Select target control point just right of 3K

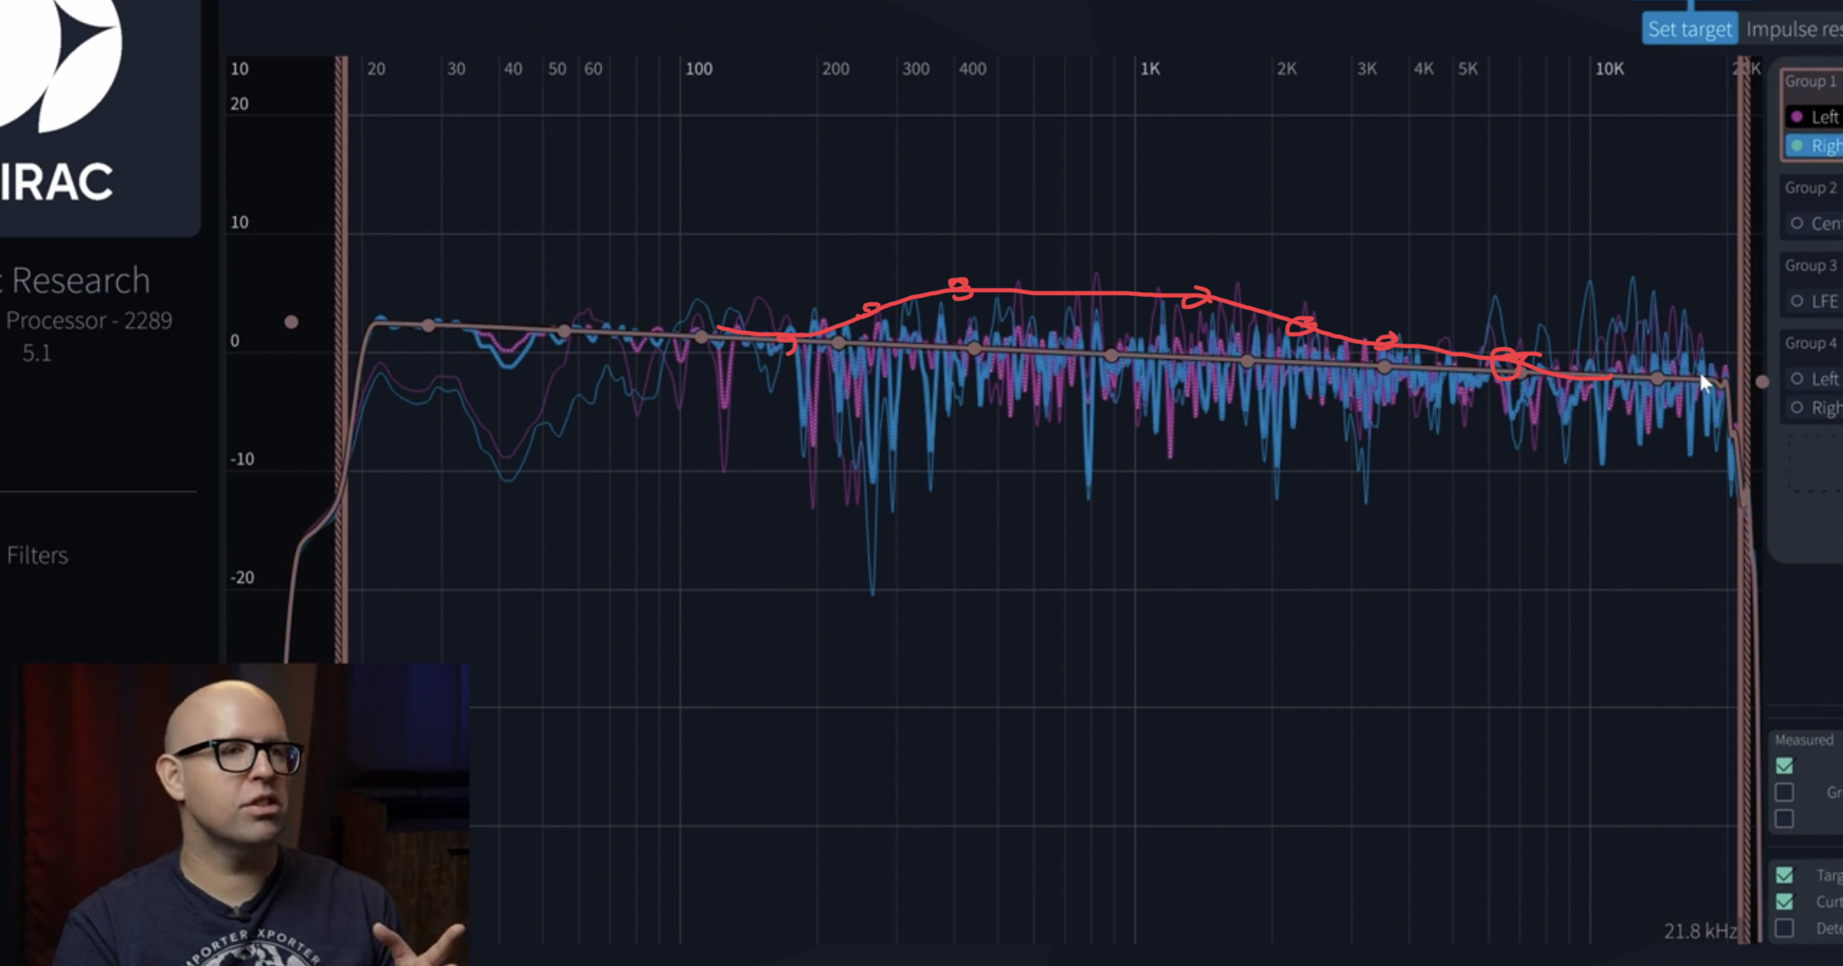(1385, 367)
